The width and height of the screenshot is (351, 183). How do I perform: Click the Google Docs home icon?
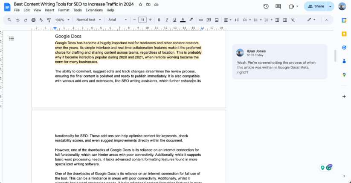[x=7, y=7]
